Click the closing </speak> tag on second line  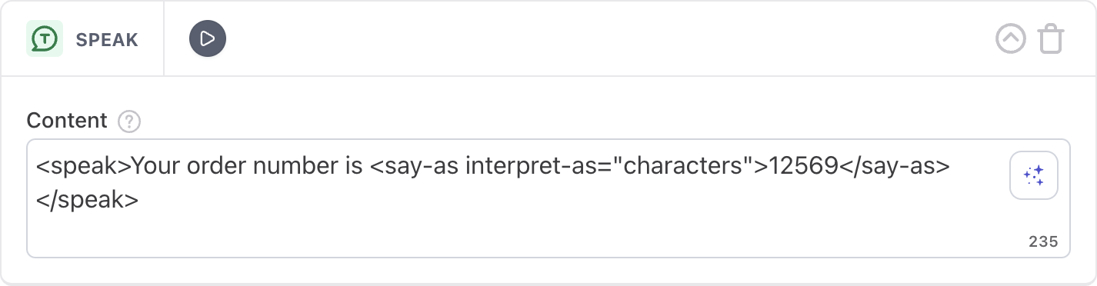[x=87, y=200]
